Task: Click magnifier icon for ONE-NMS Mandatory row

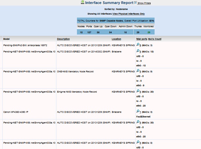Action: coord(138,71)
